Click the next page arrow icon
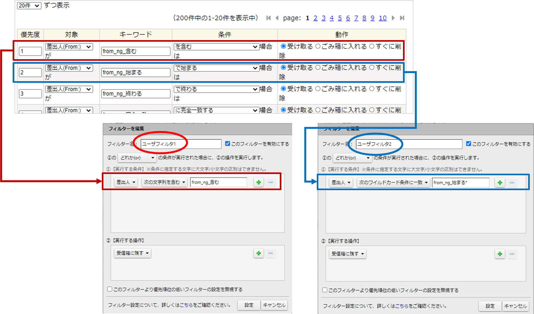Screen dimensions: 534x314 393,18
